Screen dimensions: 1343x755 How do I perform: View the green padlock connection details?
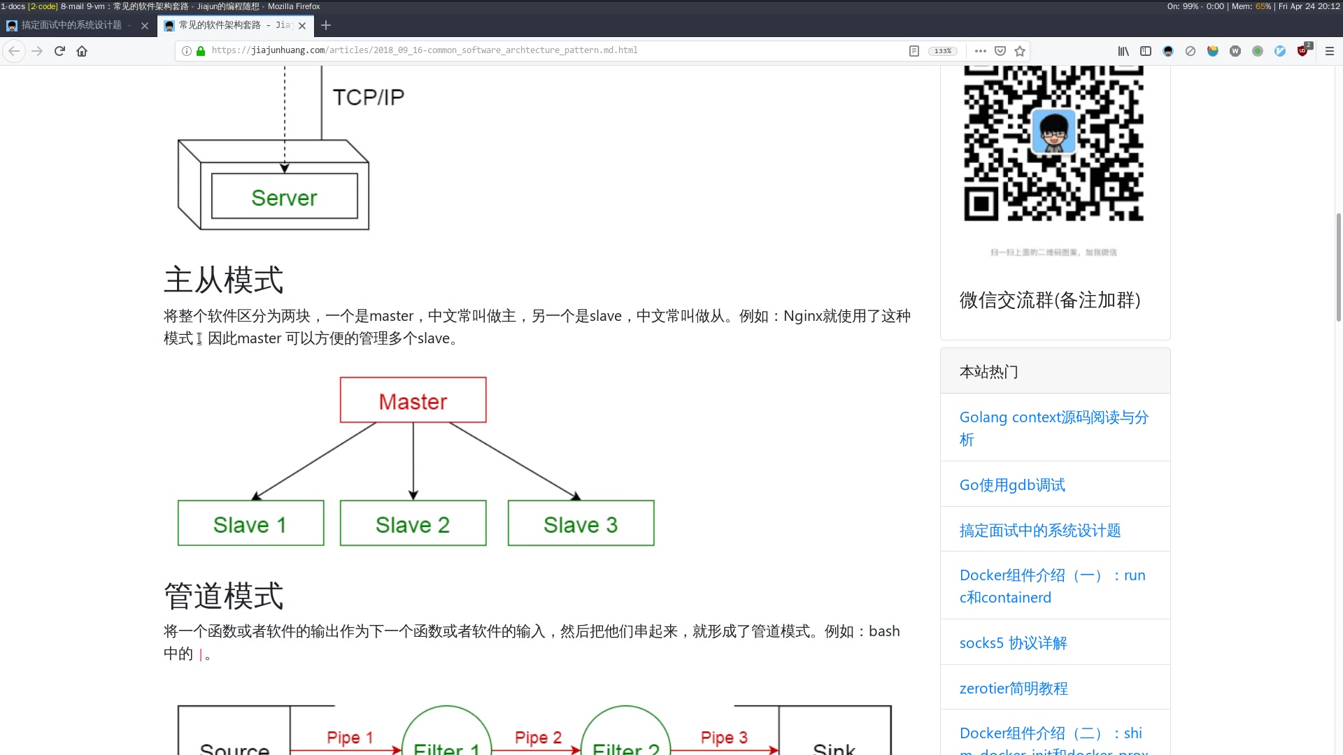(201, 51)
